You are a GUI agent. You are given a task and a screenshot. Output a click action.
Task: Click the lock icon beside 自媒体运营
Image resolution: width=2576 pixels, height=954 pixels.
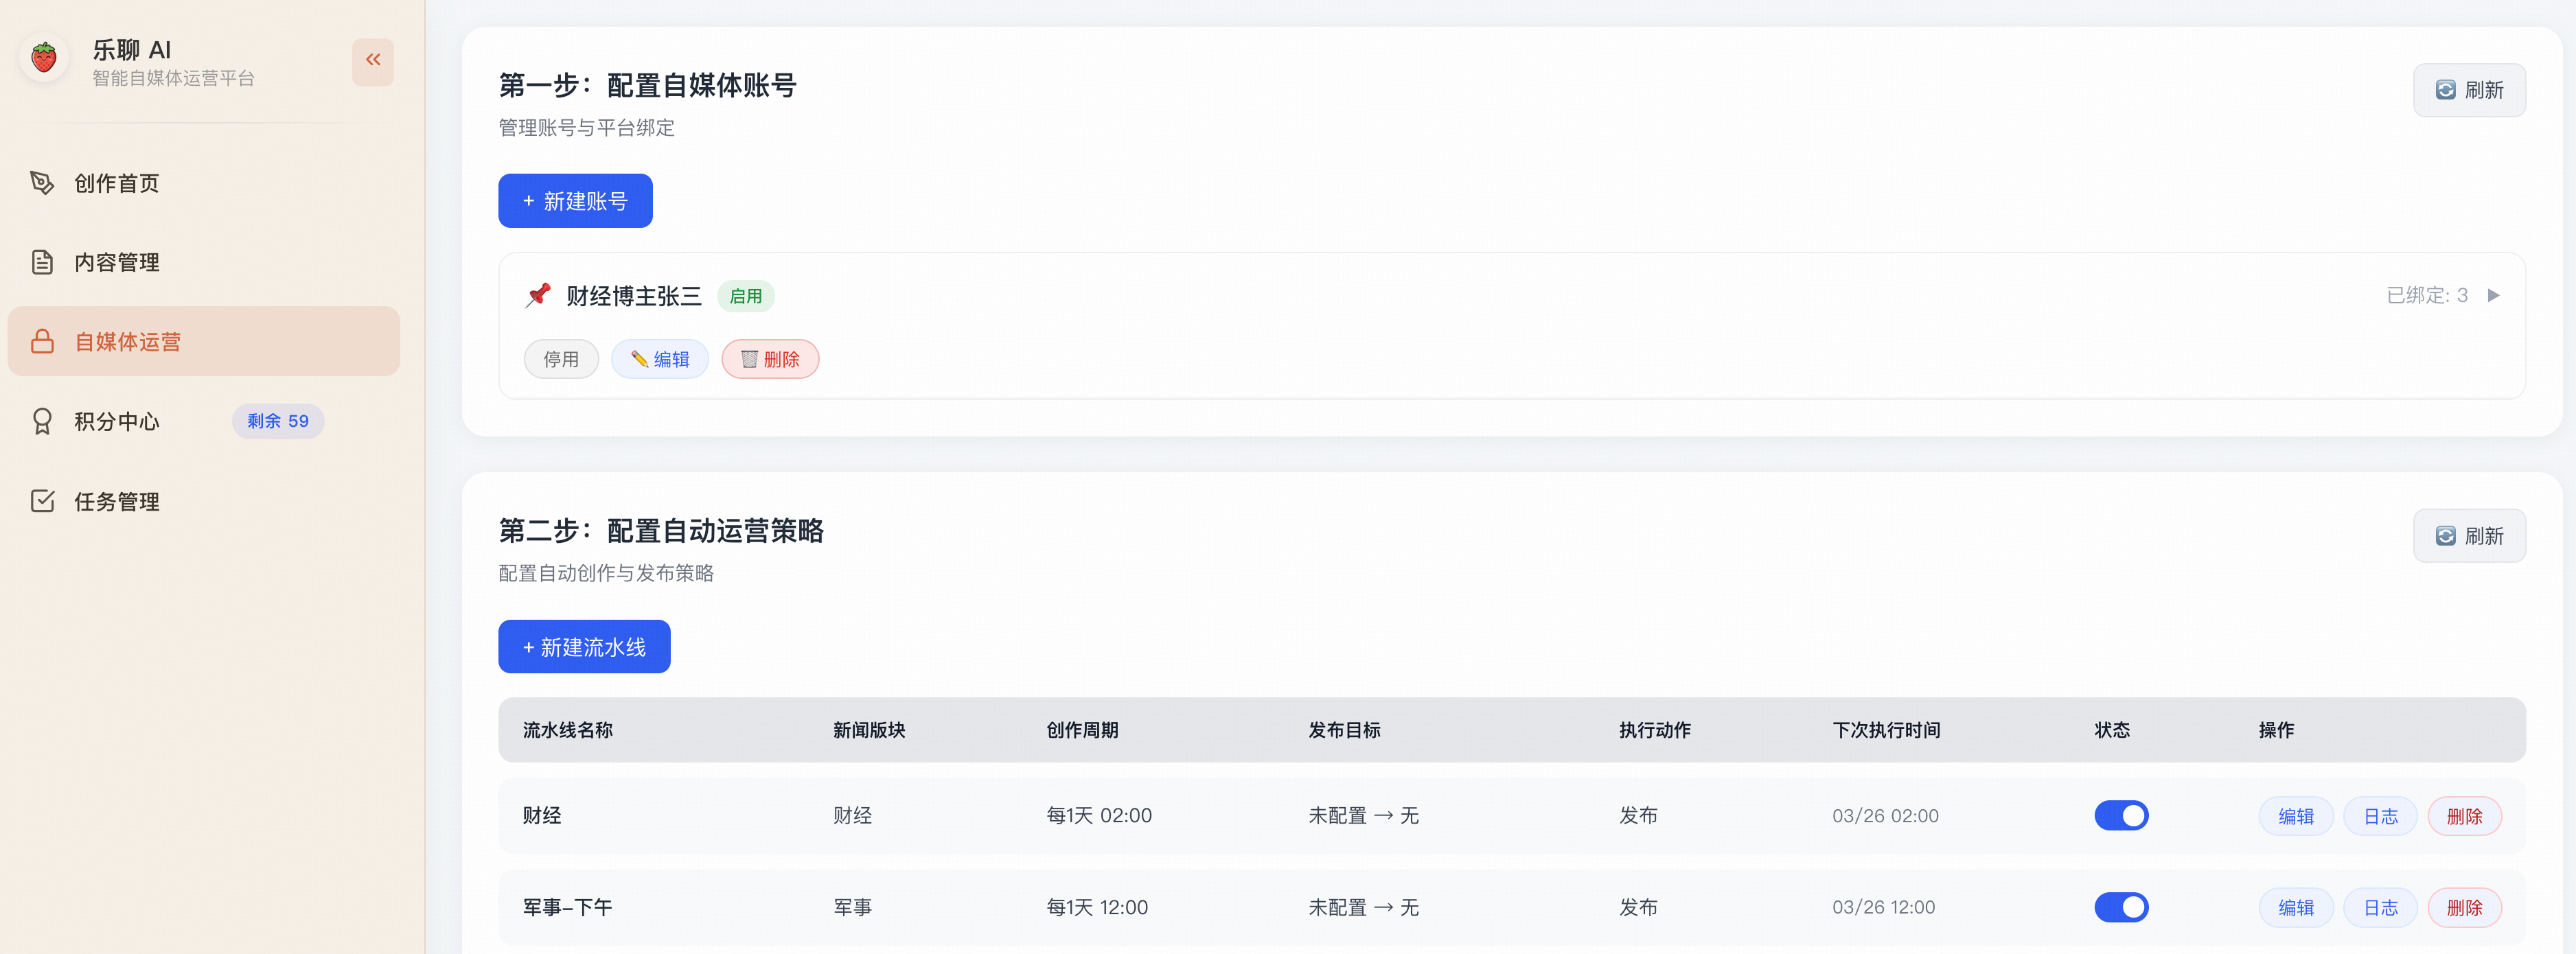tap(42, 342)
